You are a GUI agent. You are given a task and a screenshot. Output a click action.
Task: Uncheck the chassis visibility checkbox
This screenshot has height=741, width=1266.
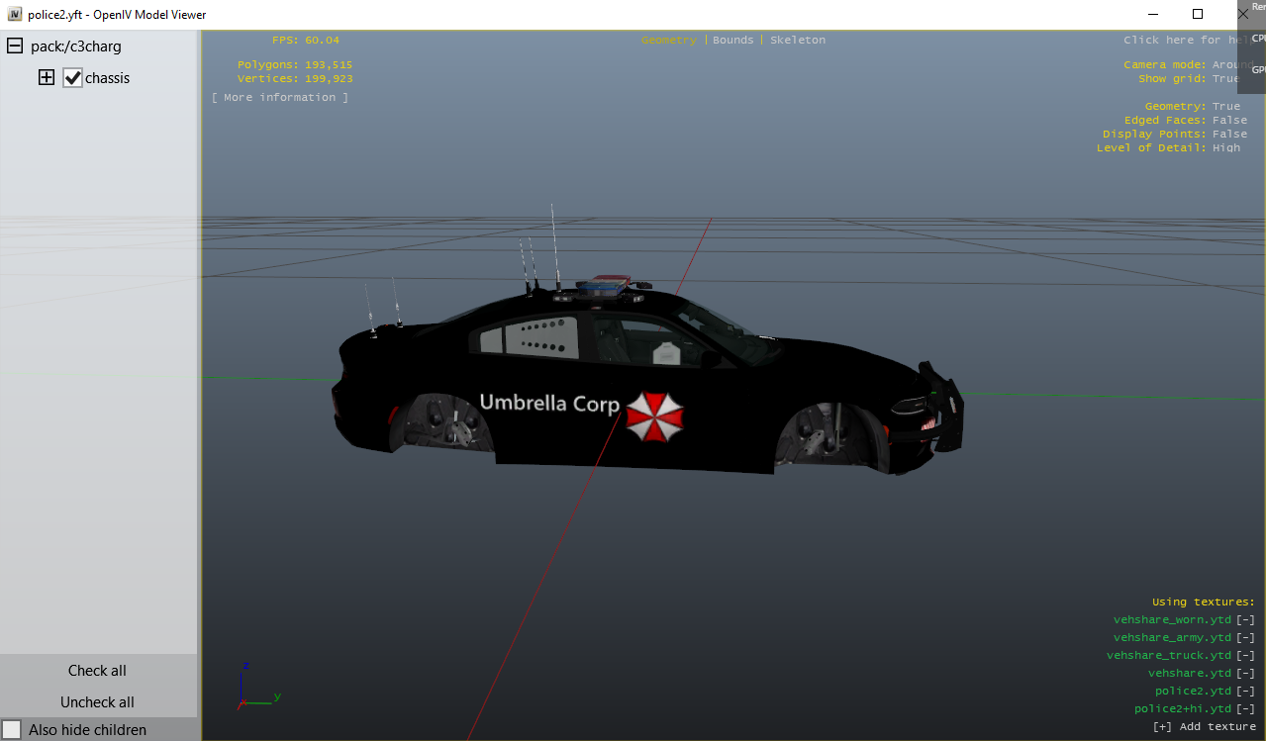[x=72, y=78]
